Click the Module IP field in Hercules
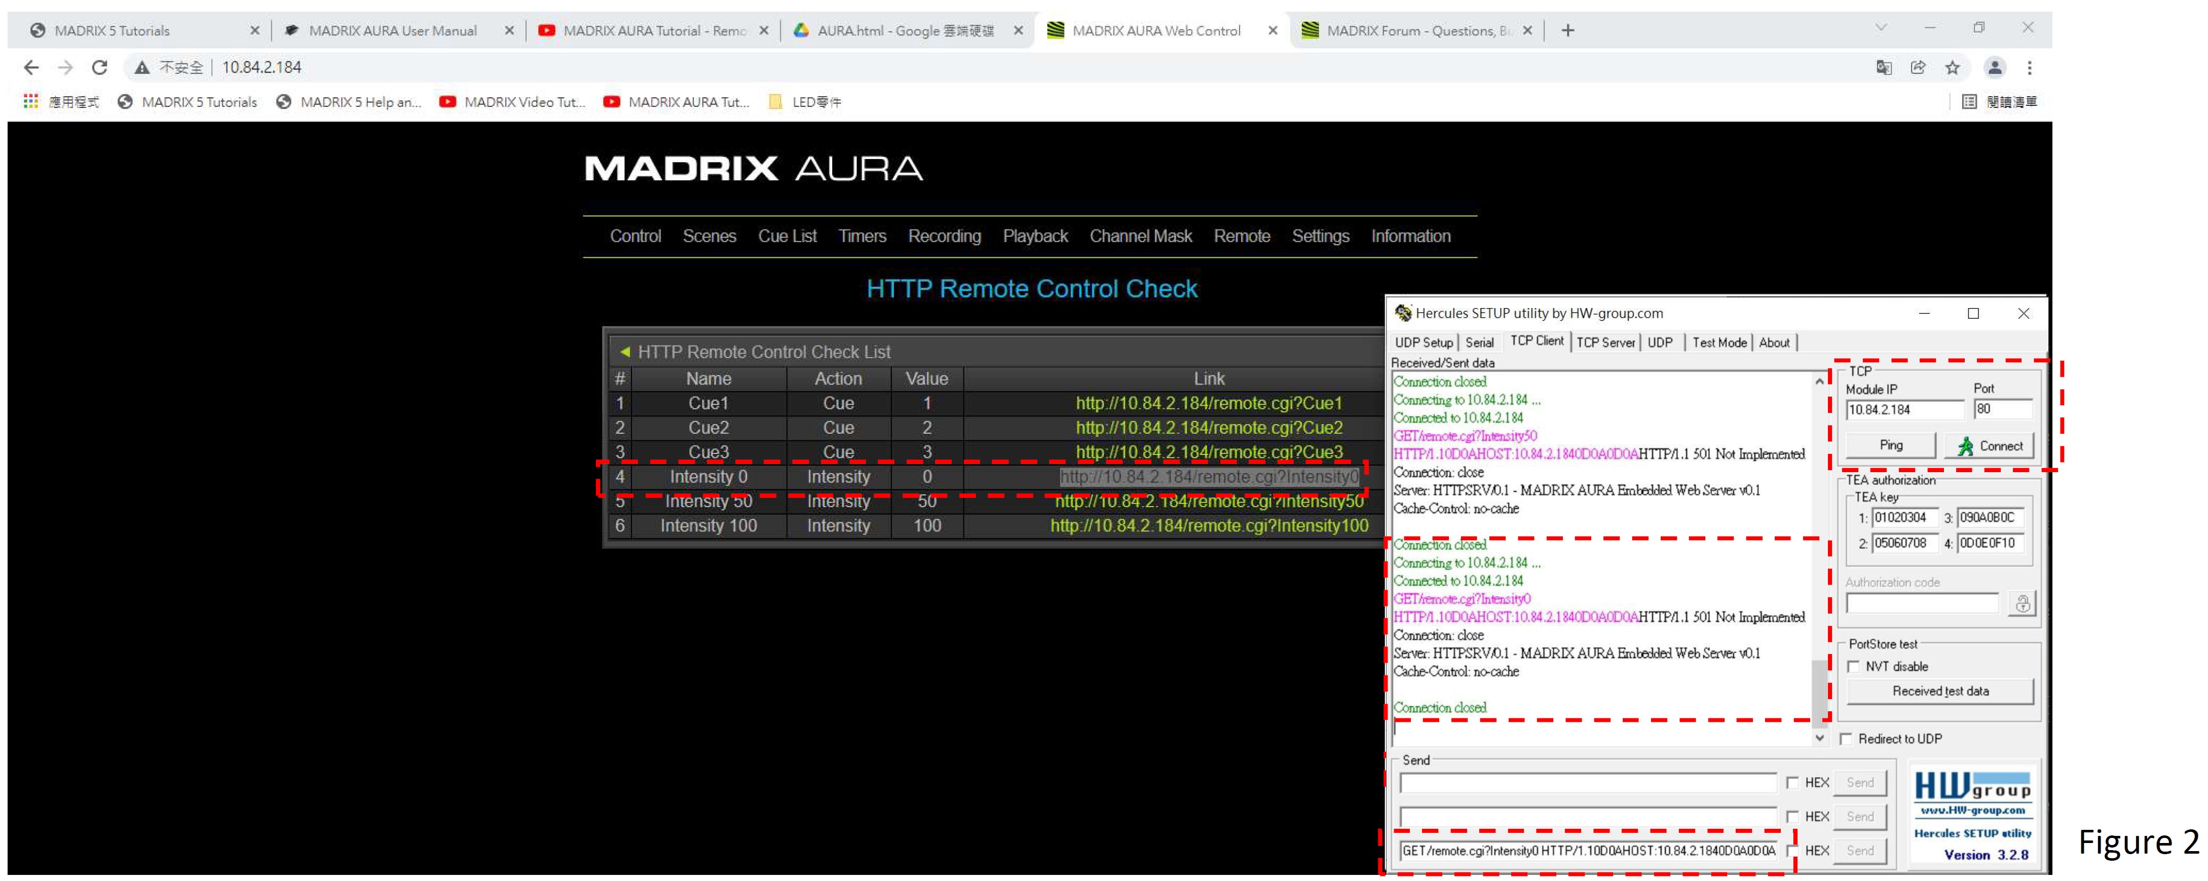 coord(1904,410)
